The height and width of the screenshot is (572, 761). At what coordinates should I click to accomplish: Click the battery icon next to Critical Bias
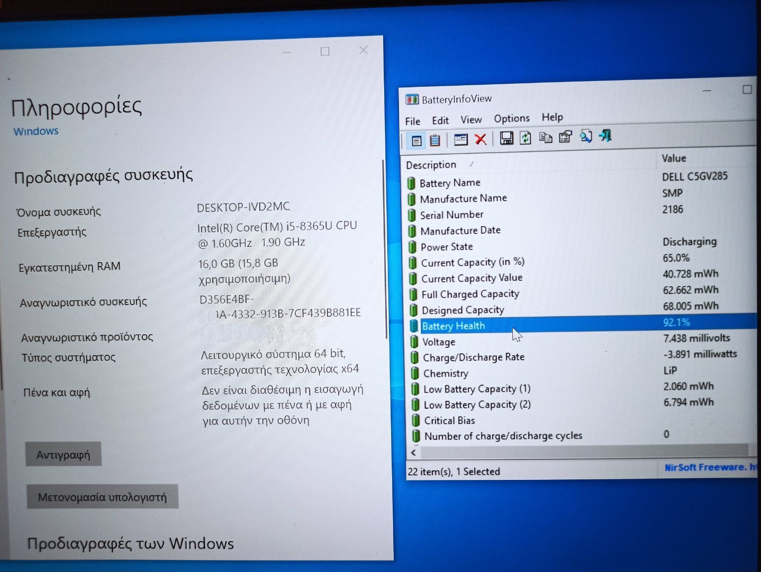[416, 421]
